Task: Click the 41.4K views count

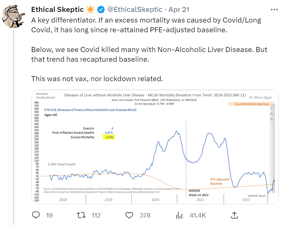Action: coord(198,215)
